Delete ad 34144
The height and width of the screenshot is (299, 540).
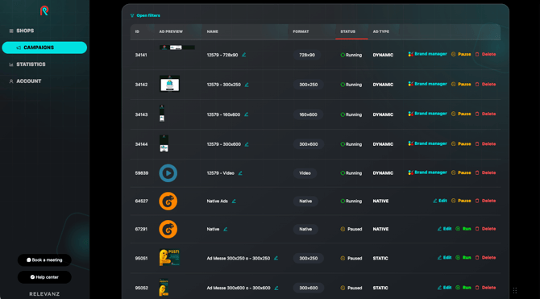point(485,144)
